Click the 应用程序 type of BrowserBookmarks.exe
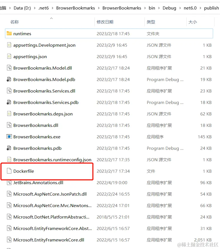This screenshot has width=220, height=249. pyautogui.click(x=155, y=137)
